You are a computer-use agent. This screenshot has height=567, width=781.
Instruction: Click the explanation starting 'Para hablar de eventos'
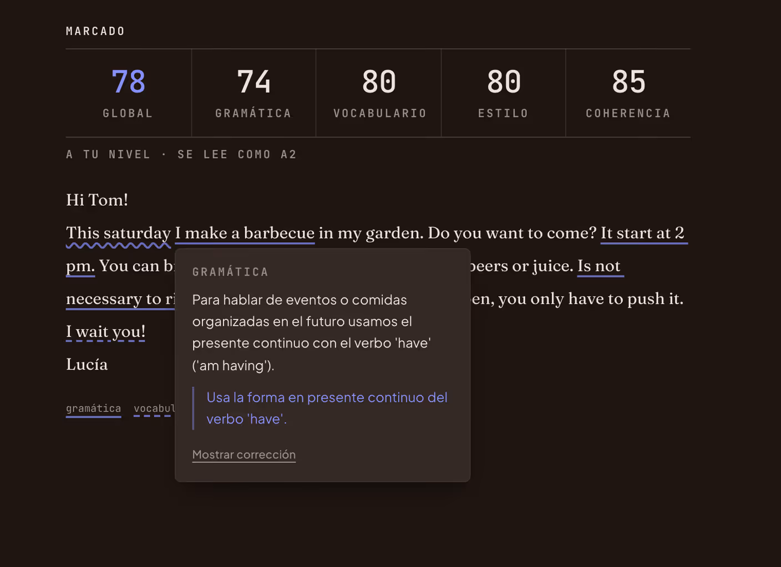click(x=312, y=332)
